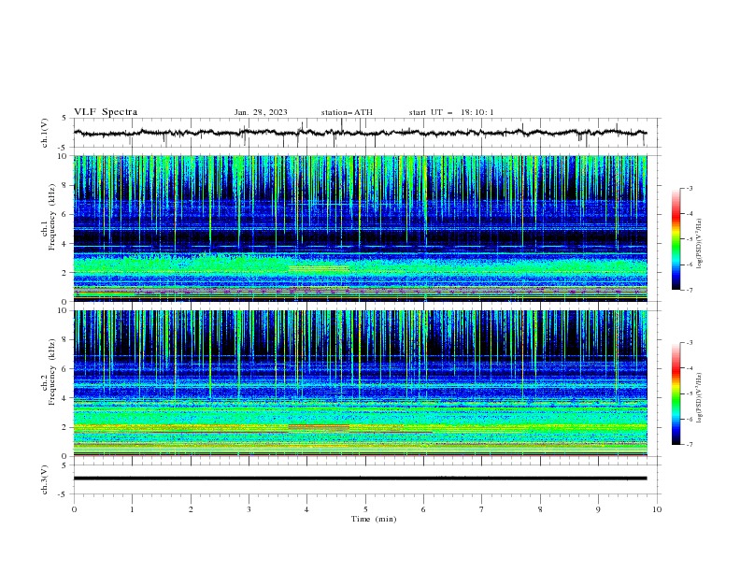The height and width of the screenshot is (572, 740).
Task: Click the "-7" tick on ch.1 color bar
Action: click(689, 290)
